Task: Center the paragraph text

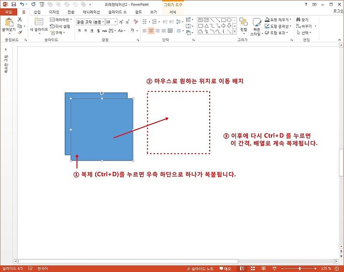Action: click(151, 31)
